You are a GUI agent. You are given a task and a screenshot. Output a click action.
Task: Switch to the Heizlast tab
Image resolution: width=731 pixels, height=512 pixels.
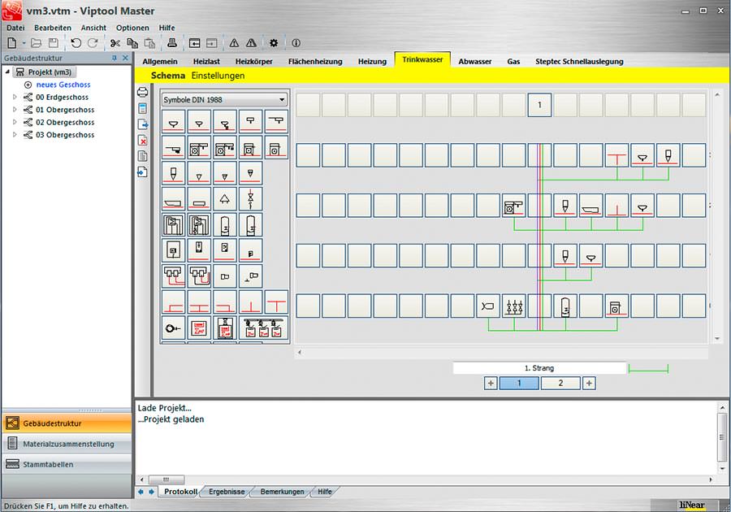tap(206, 61)
